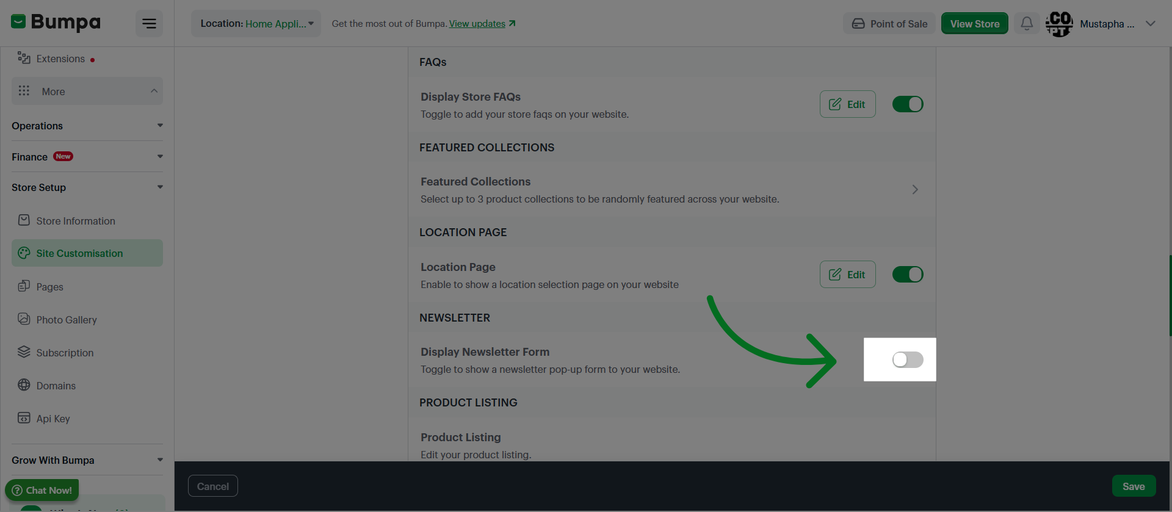
Task: Click the Api Key icon
Action: tap(24, 418)
